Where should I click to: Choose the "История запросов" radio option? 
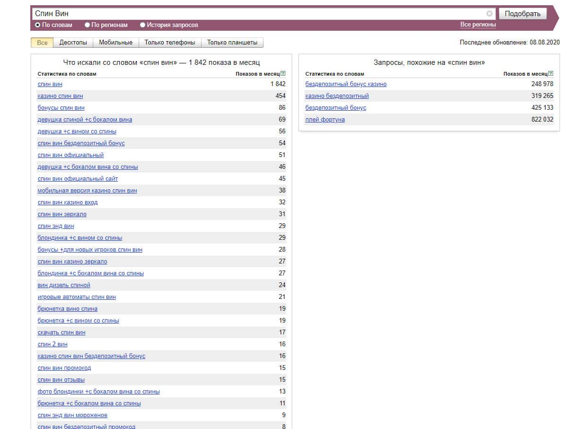143,25
